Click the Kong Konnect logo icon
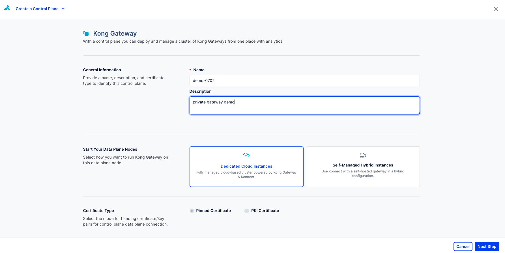Image resolution: width=505 pixels, height=253 pixels. tap(7, 8)
